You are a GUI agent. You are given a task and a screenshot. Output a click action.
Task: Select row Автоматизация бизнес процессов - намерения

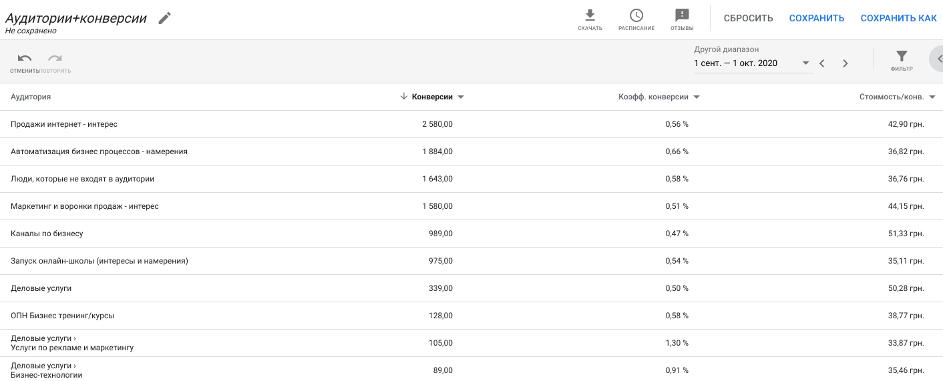point(471,151)
